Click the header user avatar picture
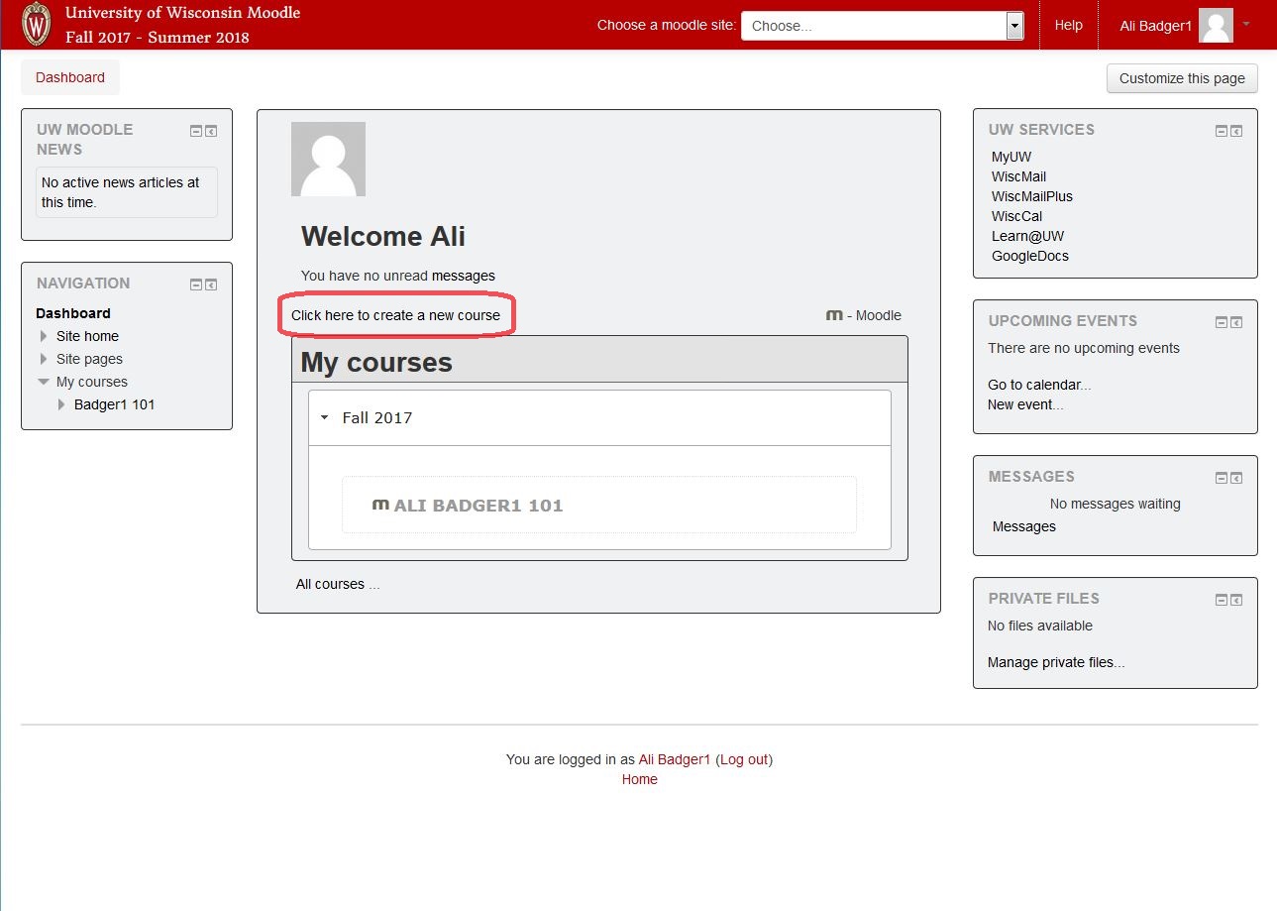This screenshot has height=911, width=1277. pos(1216,26)
